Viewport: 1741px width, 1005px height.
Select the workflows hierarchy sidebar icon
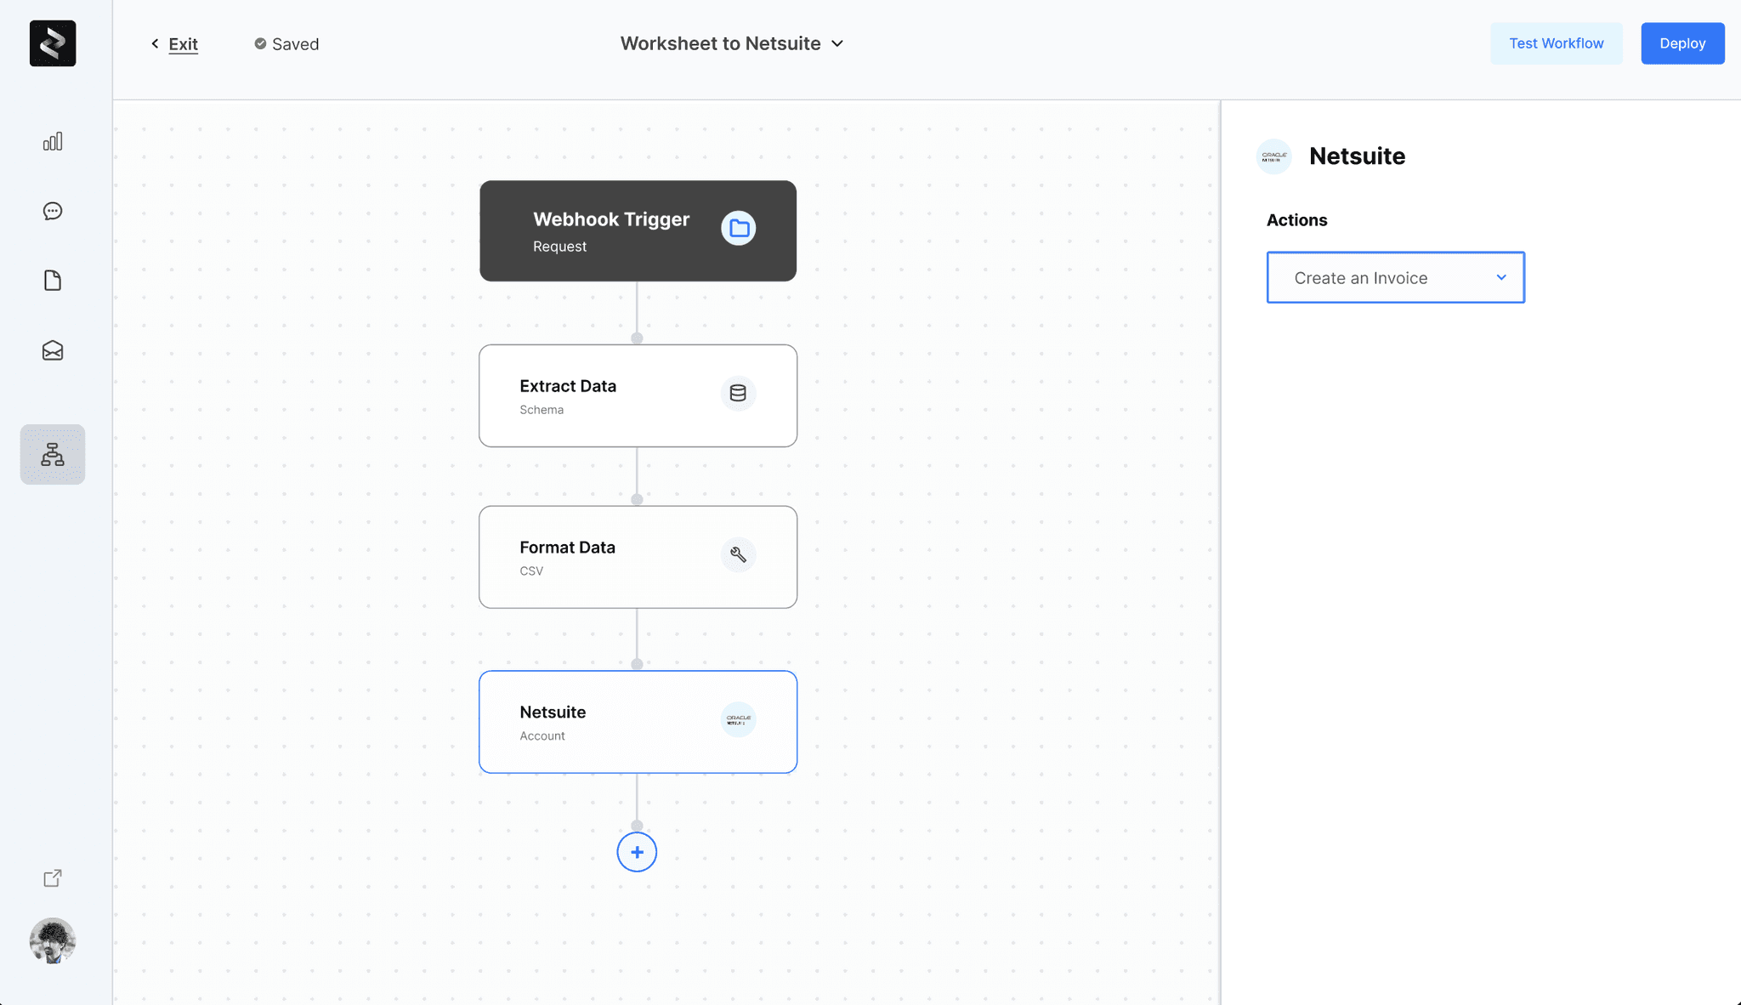point(53,455)
